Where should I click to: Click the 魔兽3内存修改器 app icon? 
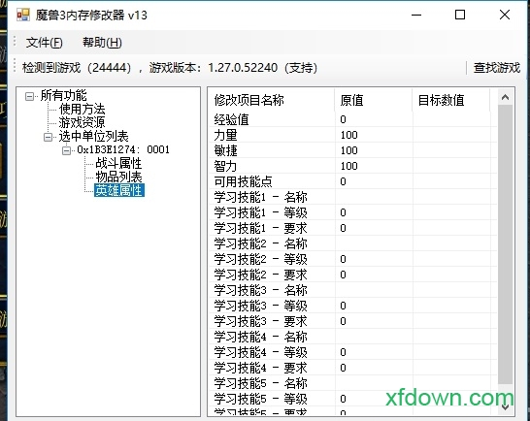(23, 15)
